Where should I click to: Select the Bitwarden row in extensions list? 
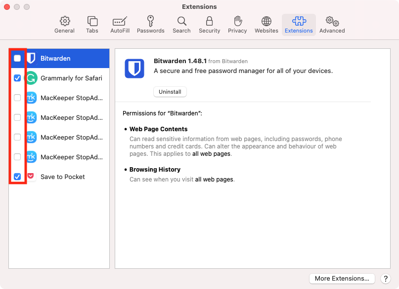[x=59, y=58]
